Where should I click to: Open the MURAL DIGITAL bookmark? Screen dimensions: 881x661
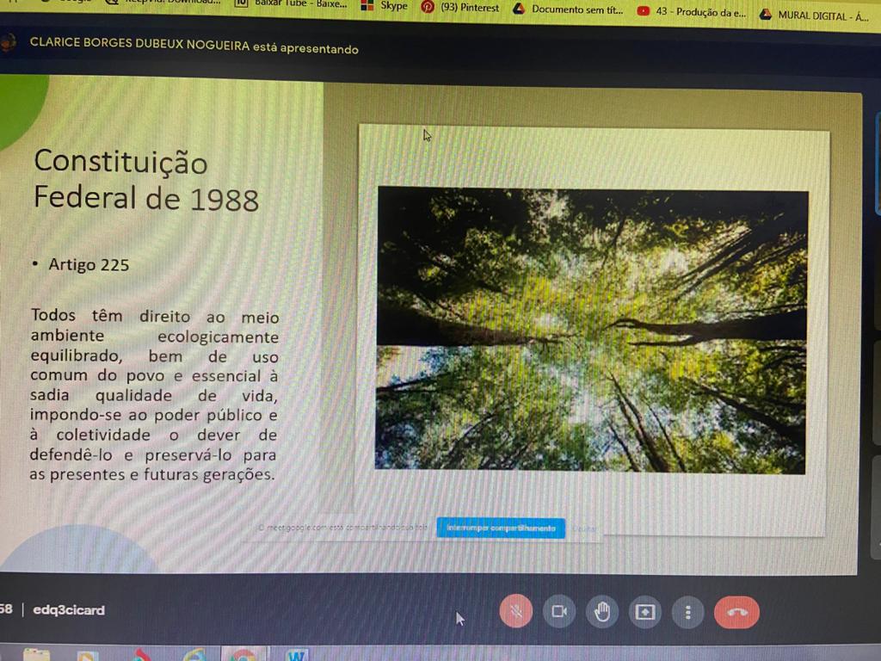click(x=814, y=15)
